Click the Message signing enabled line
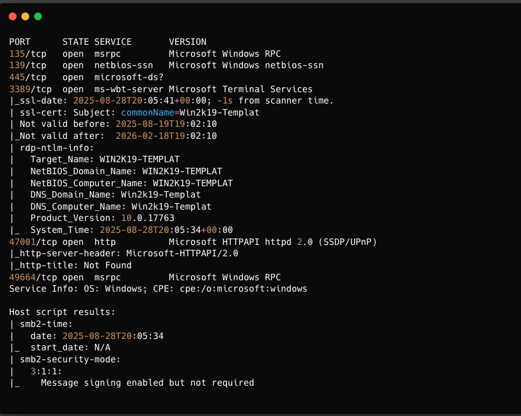 click(147, 383)
